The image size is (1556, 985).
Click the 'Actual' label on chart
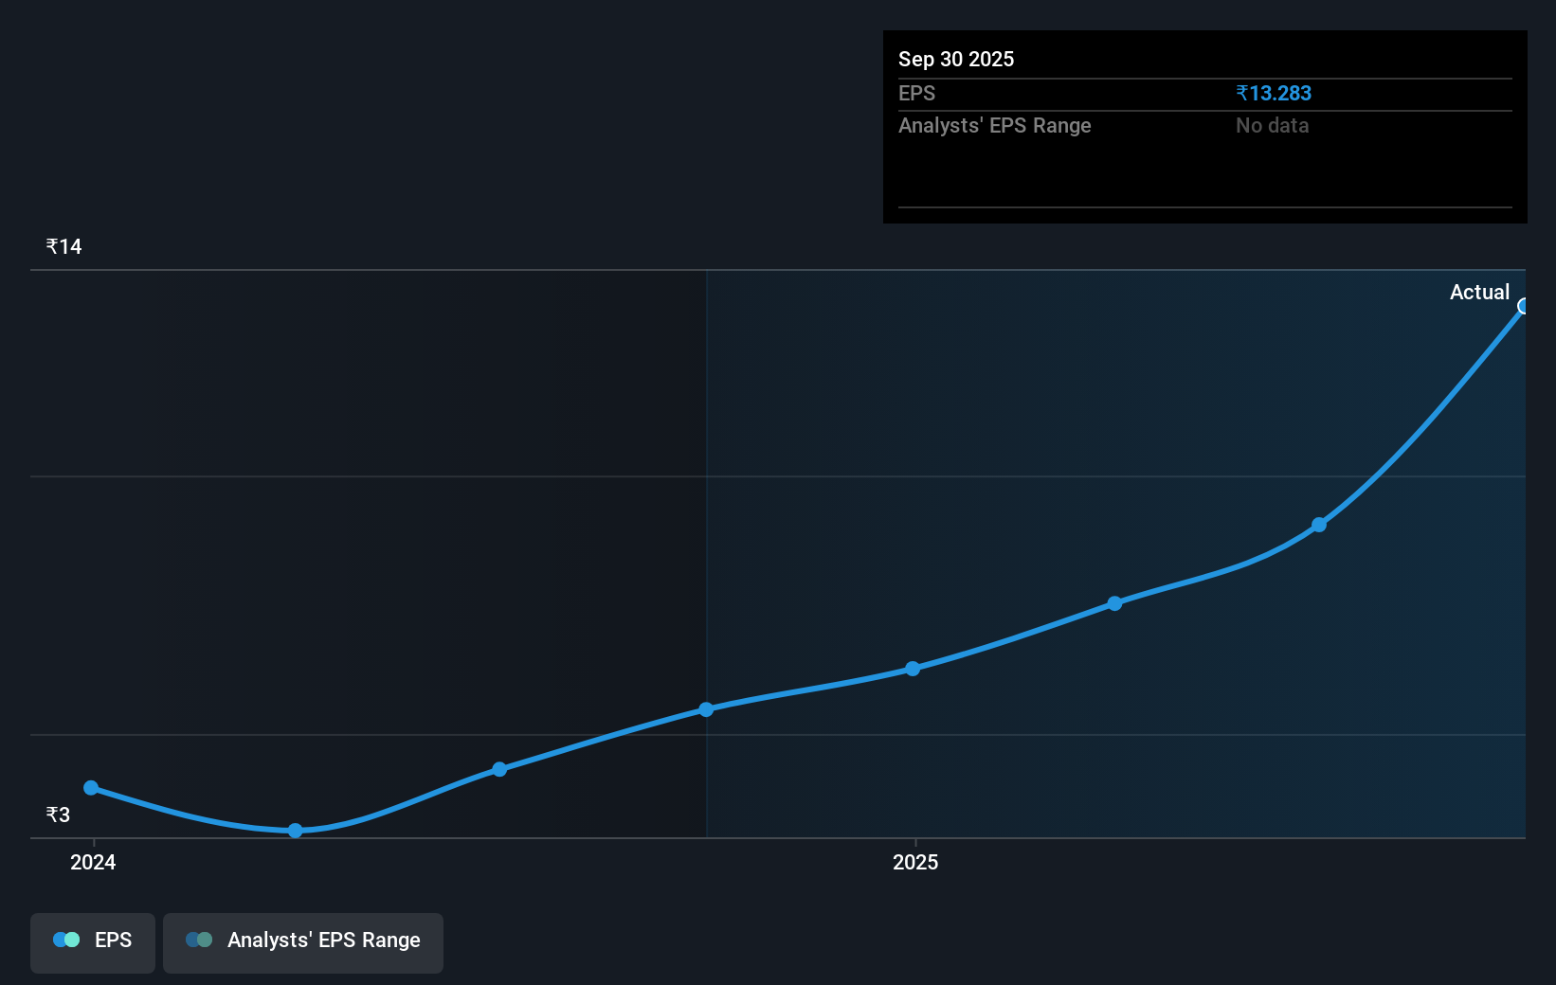tap(1479, 292)
